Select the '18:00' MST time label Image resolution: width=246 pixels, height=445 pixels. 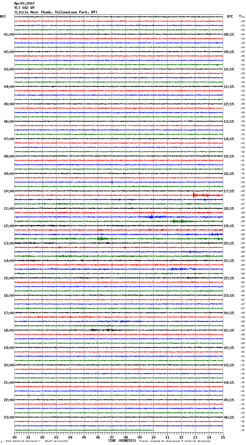click(9, 330)
